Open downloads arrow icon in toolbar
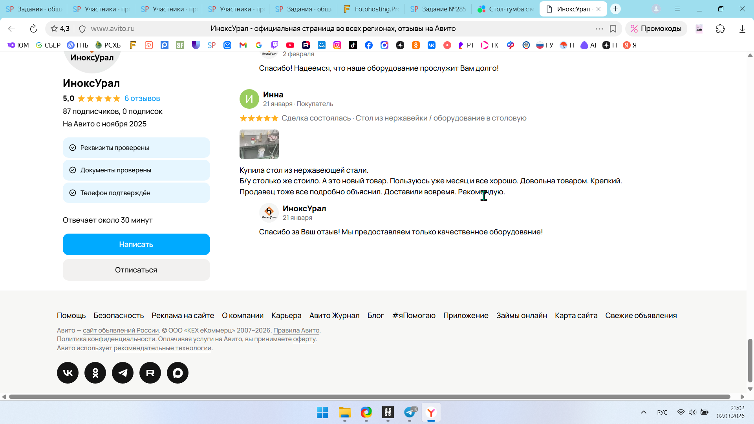 coord(742,29)
